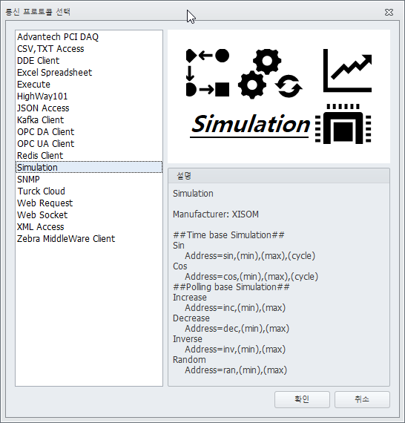This screenshot has height=423, width=405.
Task: Confirm with the 확인 button
Action: click(302, 399)
